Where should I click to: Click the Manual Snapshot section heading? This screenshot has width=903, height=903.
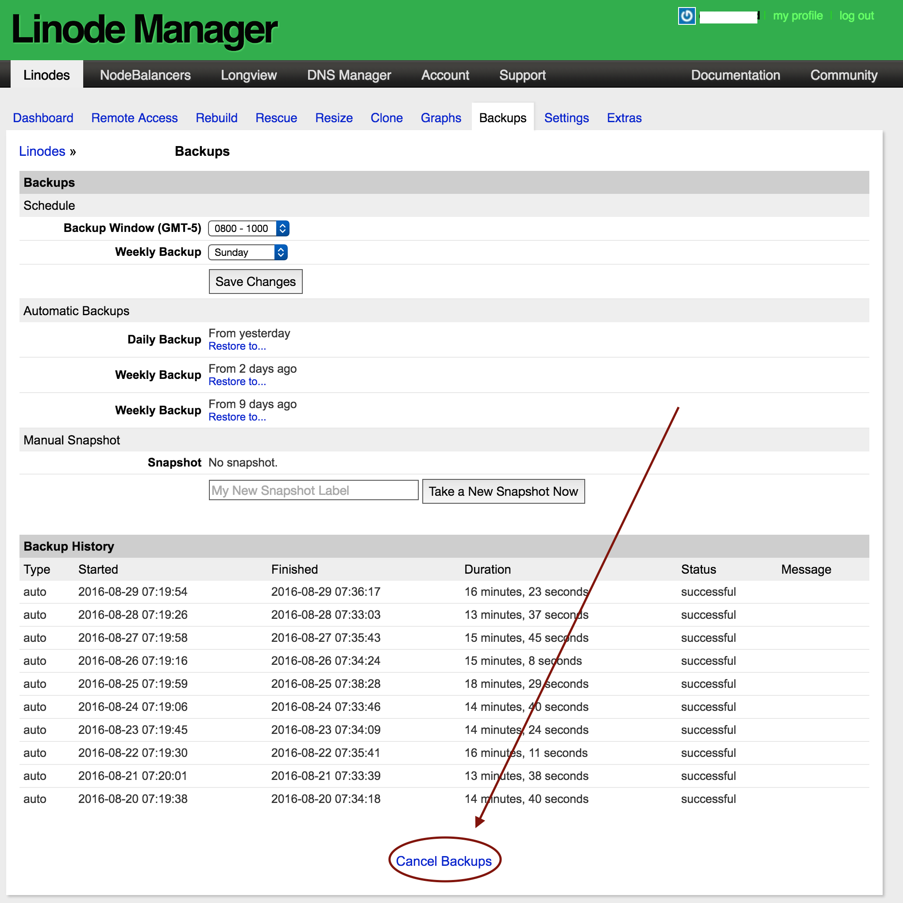click(72, 440)
